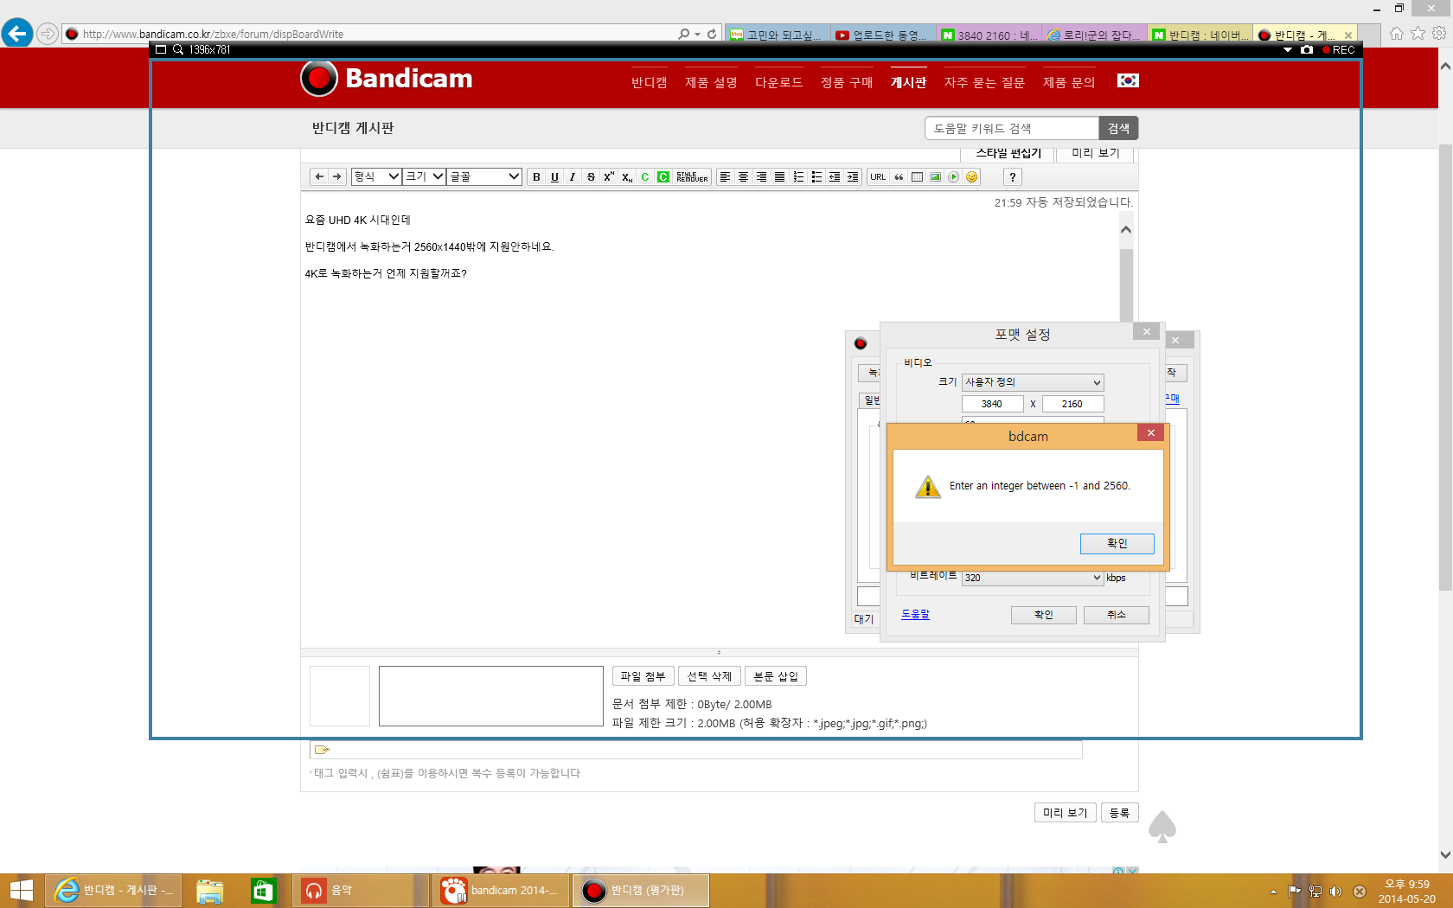Viewport: 1453px width, 908px height.
Task: Apply superscript formatting
Action: [609, 176]
